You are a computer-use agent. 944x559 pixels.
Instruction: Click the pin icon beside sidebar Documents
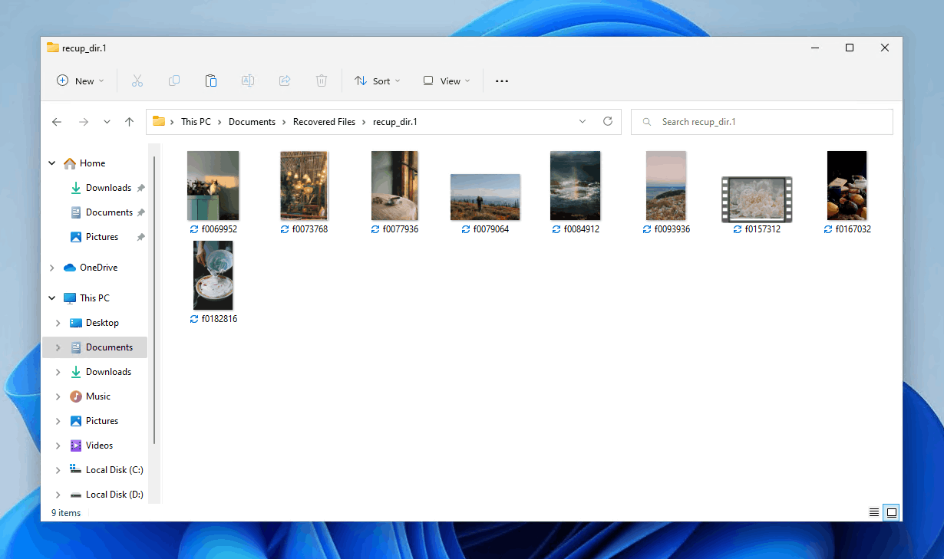140,212
